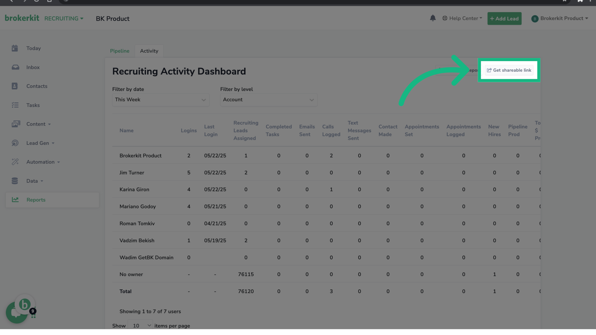Sort by Appointments Logged column header

point(463,131)
